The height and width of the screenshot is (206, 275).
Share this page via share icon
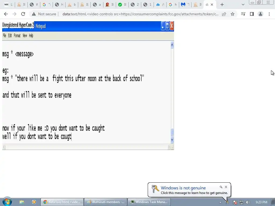pyautogui.click(x=224, y=14)
